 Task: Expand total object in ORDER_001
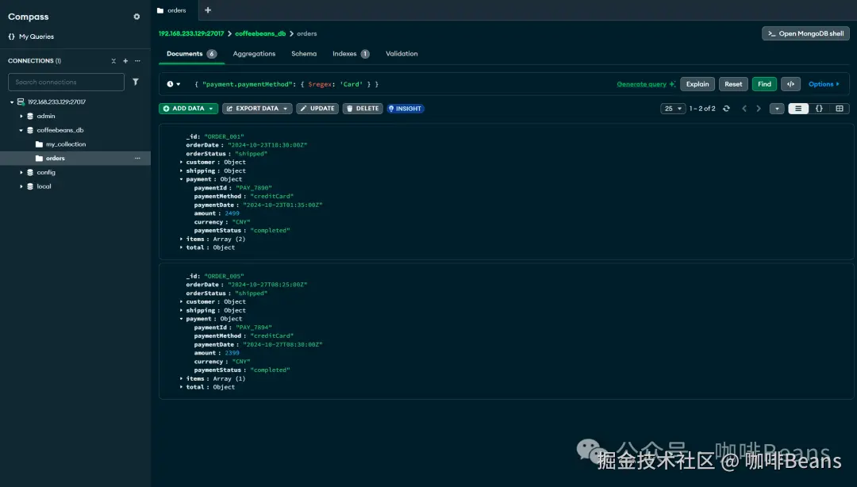coord(182,247)
